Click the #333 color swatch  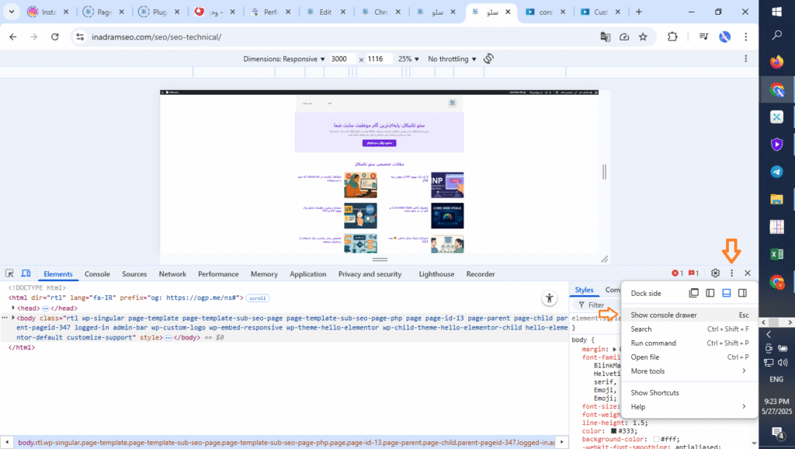pos(613,430)
